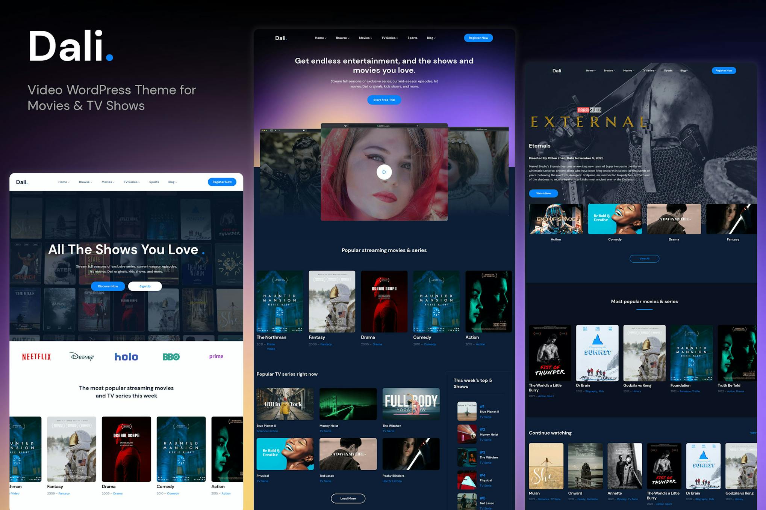Open Dr Brain Summit poster in popular row
Image resolution: width=766 pixels, height=510 pixels.
(x=597, y=353)
